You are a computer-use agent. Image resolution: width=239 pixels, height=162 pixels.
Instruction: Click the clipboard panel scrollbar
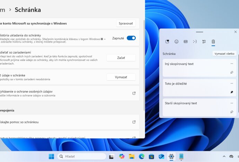(x=238, y=83)
